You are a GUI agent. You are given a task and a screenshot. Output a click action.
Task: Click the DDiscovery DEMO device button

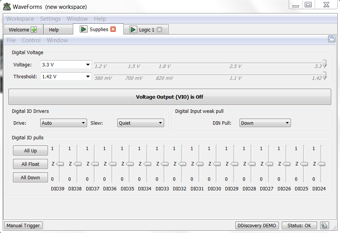click(x=256, y=225)
